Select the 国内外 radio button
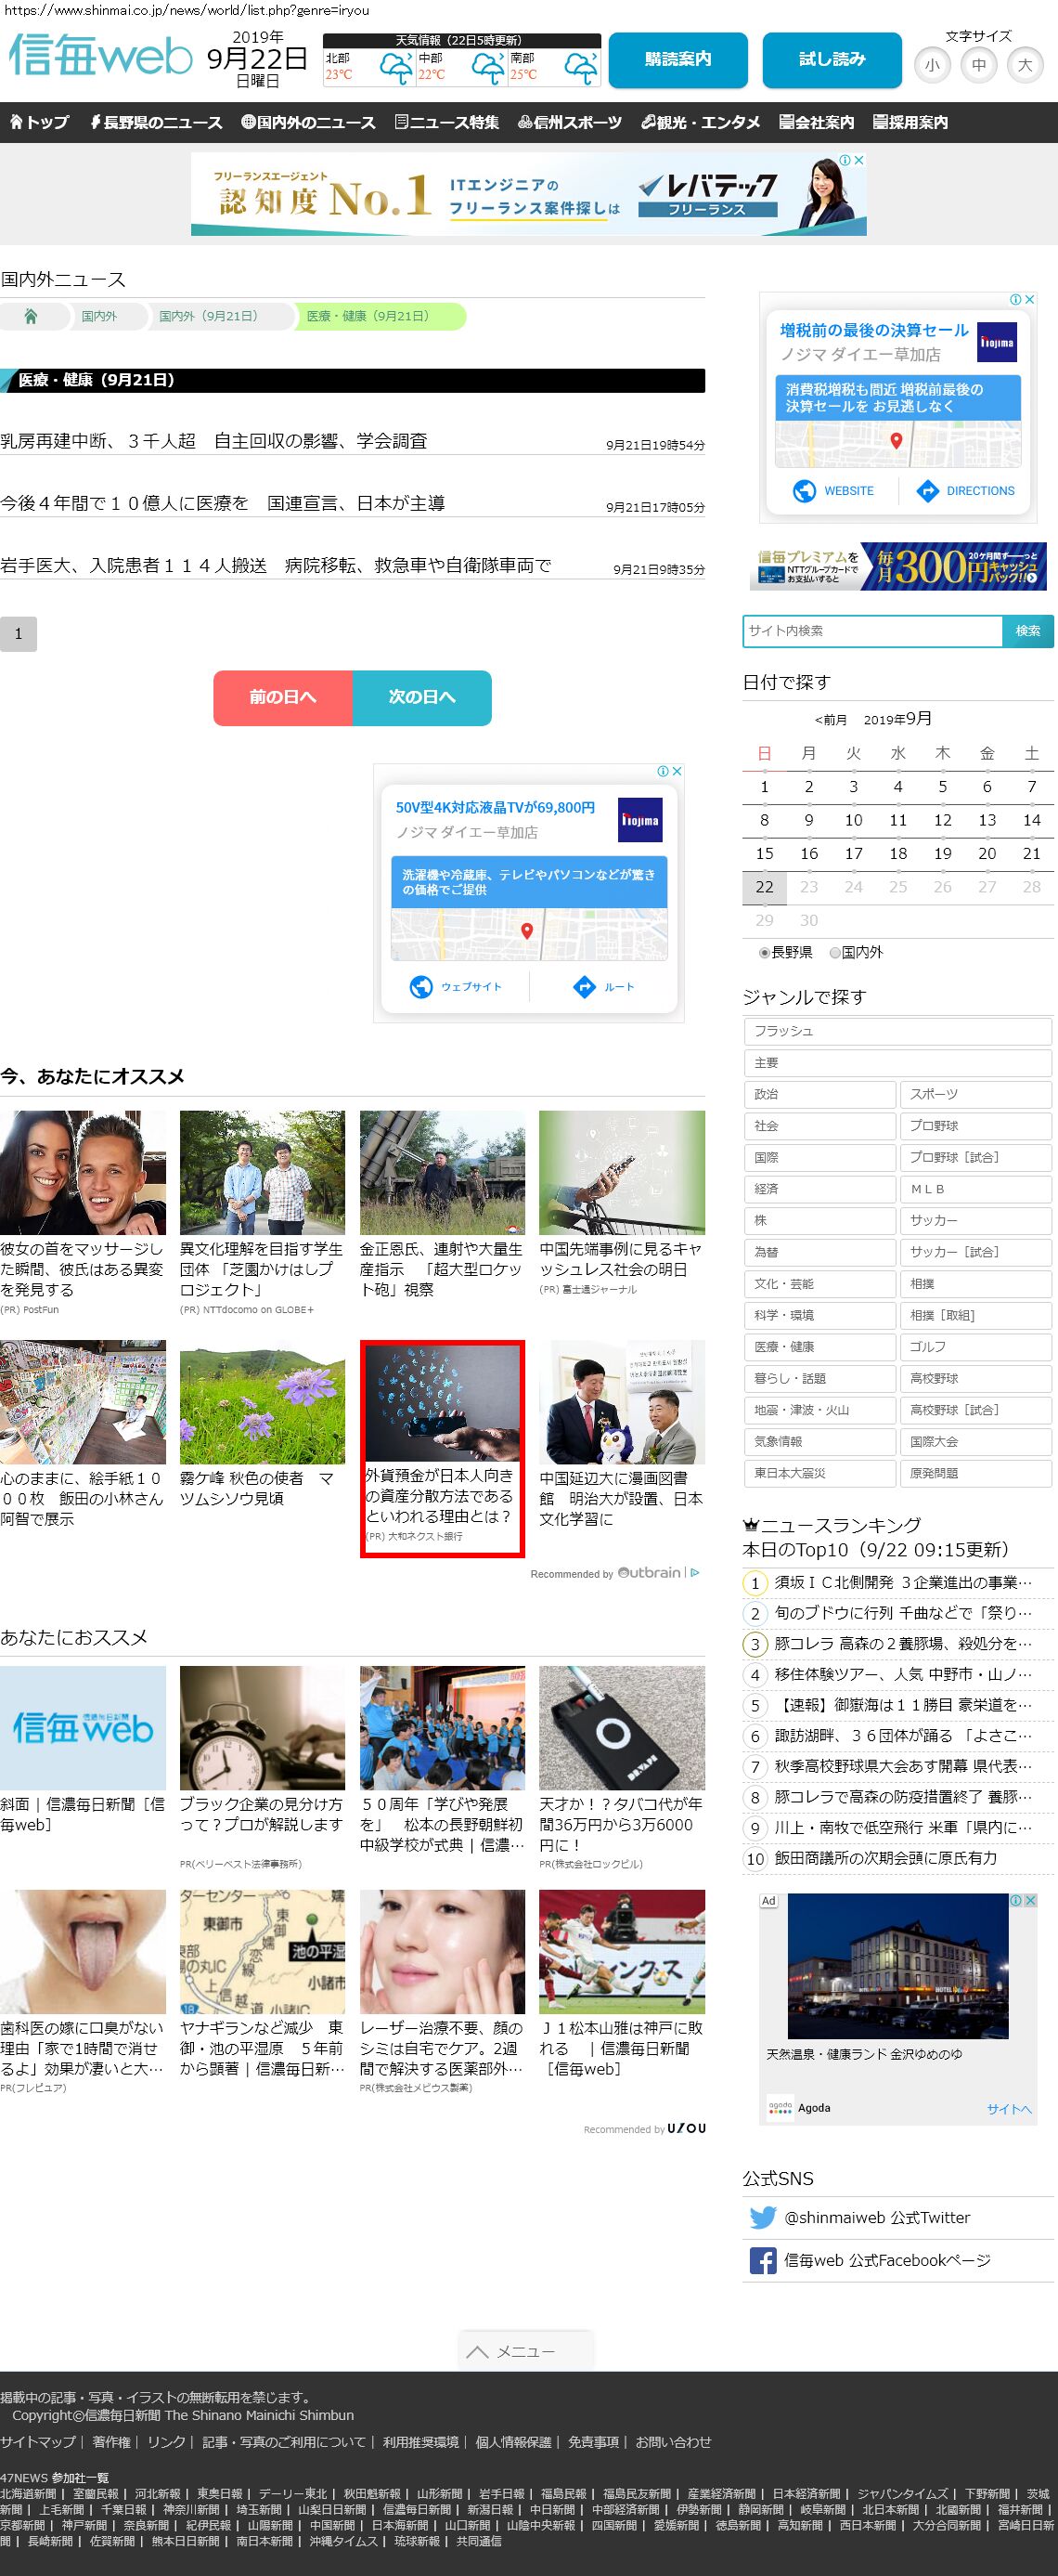Image resolution: width=1058 pixels, height=2576 pixels. tap(835, 953)
